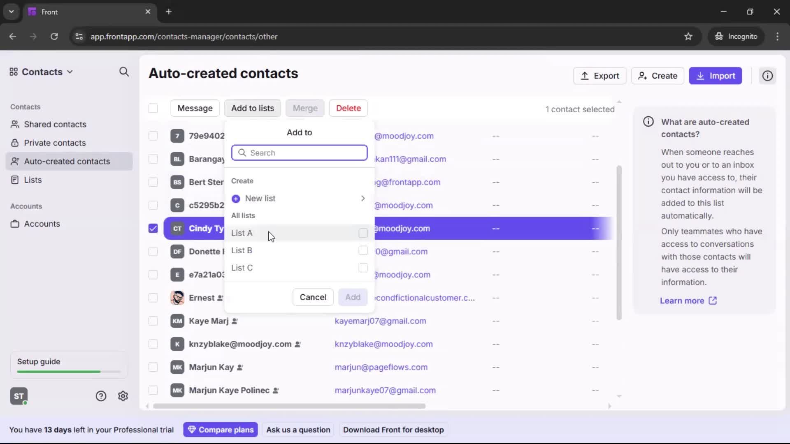Expand the New list option chevron
This screenshot has width=790, height=444.
363,198
